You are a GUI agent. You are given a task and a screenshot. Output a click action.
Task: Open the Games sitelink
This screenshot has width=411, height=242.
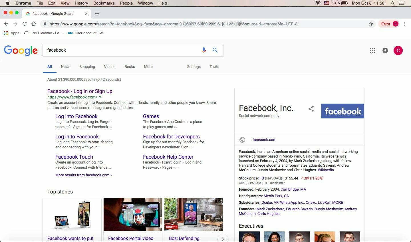[151, 116]
